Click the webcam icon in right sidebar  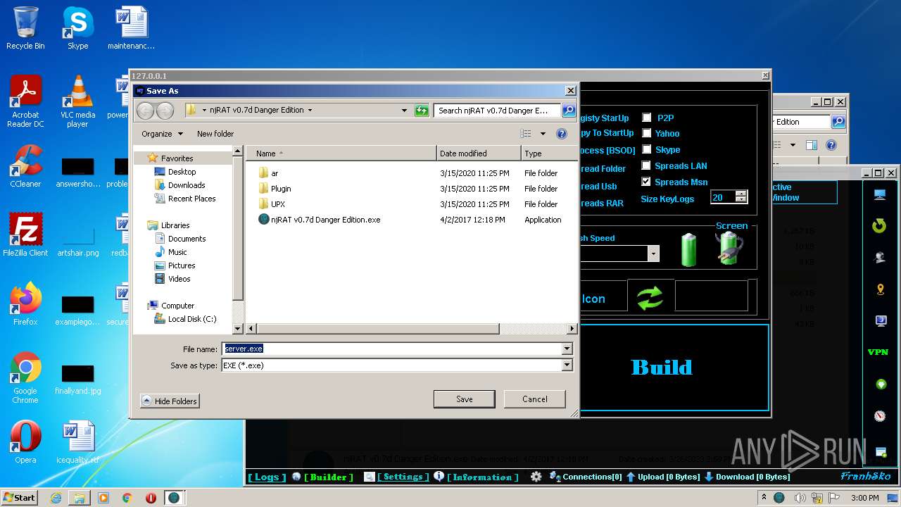tap(880, 258)
